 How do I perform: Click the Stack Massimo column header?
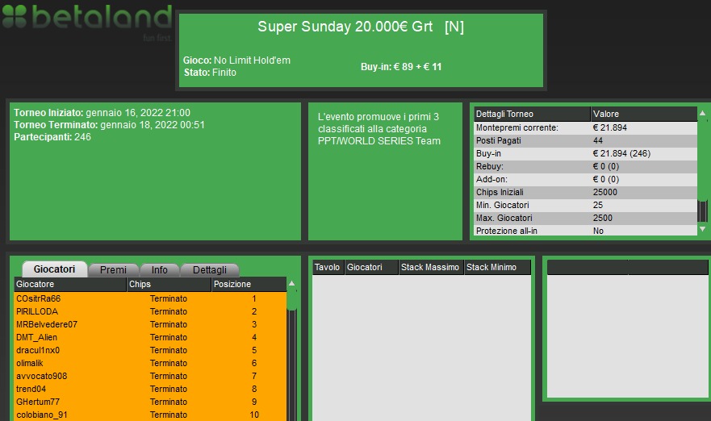[x=431, y=267]
